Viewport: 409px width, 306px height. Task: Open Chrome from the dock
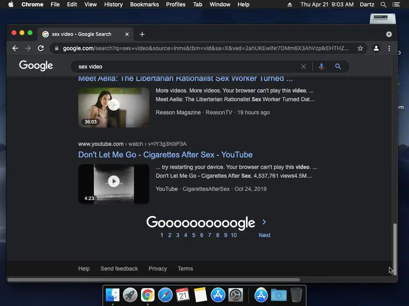(148, 295)
